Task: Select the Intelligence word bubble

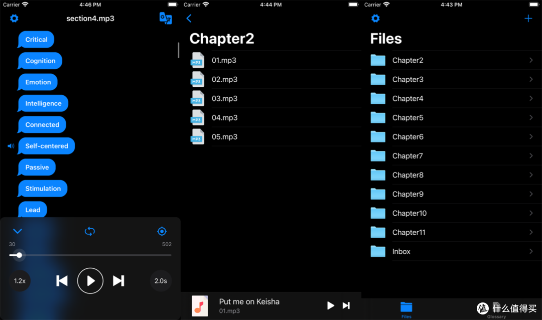Action: coord(43,104)
